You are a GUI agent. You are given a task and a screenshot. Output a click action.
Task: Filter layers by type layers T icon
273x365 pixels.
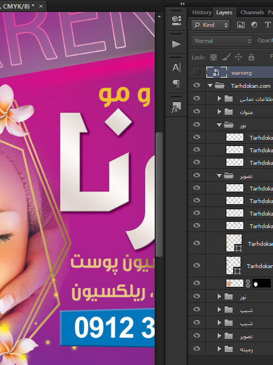(x=267, y=25)
